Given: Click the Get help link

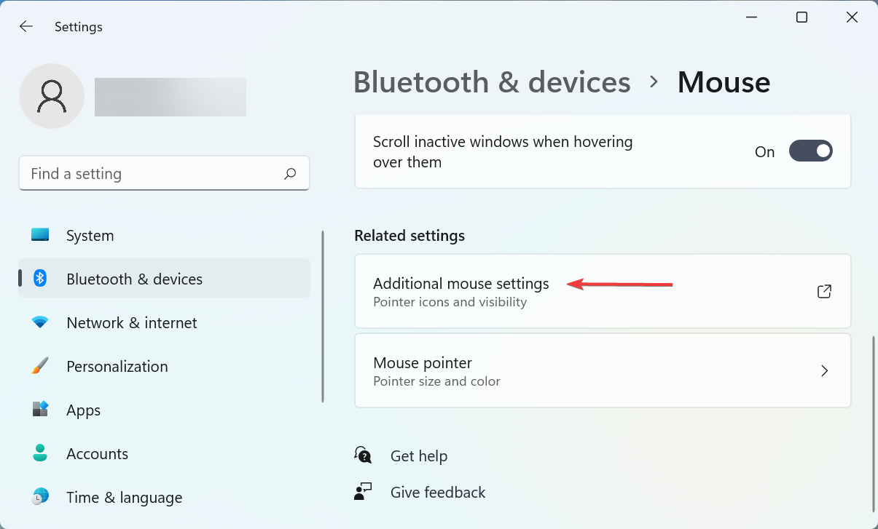Looking at the screenshot, I should click(419, 456).
